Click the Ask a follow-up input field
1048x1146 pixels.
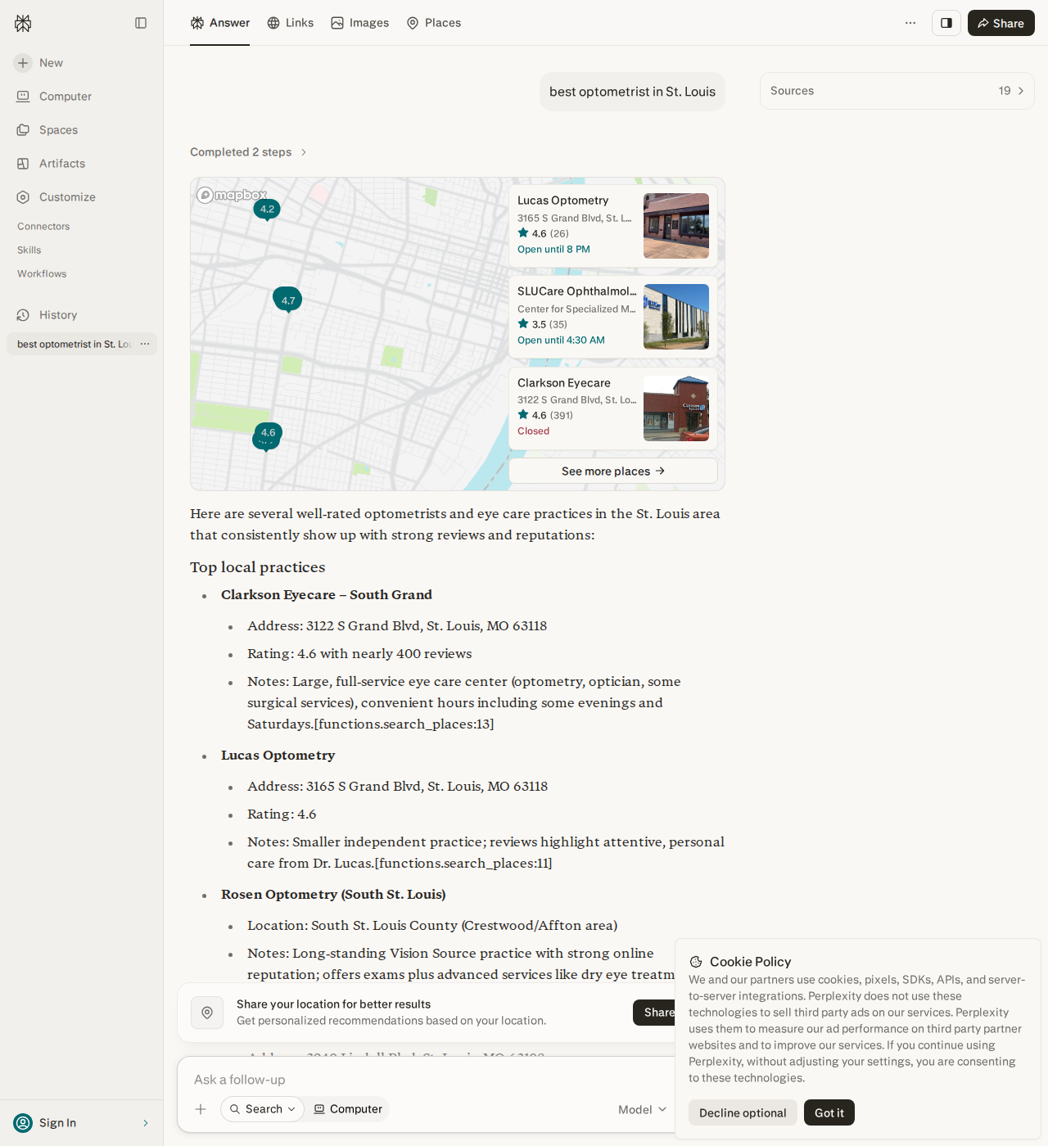pyautogui.click(x=426, y=1080)
